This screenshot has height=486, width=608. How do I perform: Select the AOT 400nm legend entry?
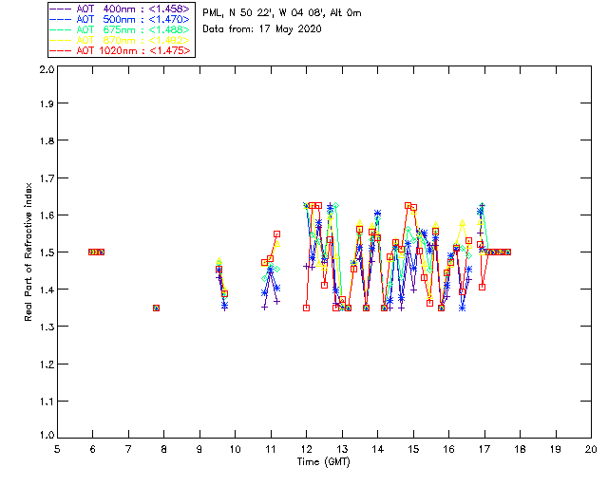(x=121, y=9)
